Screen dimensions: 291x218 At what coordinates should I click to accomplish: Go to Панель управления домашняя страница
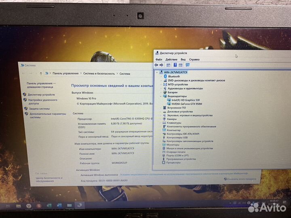pos(41,85)
